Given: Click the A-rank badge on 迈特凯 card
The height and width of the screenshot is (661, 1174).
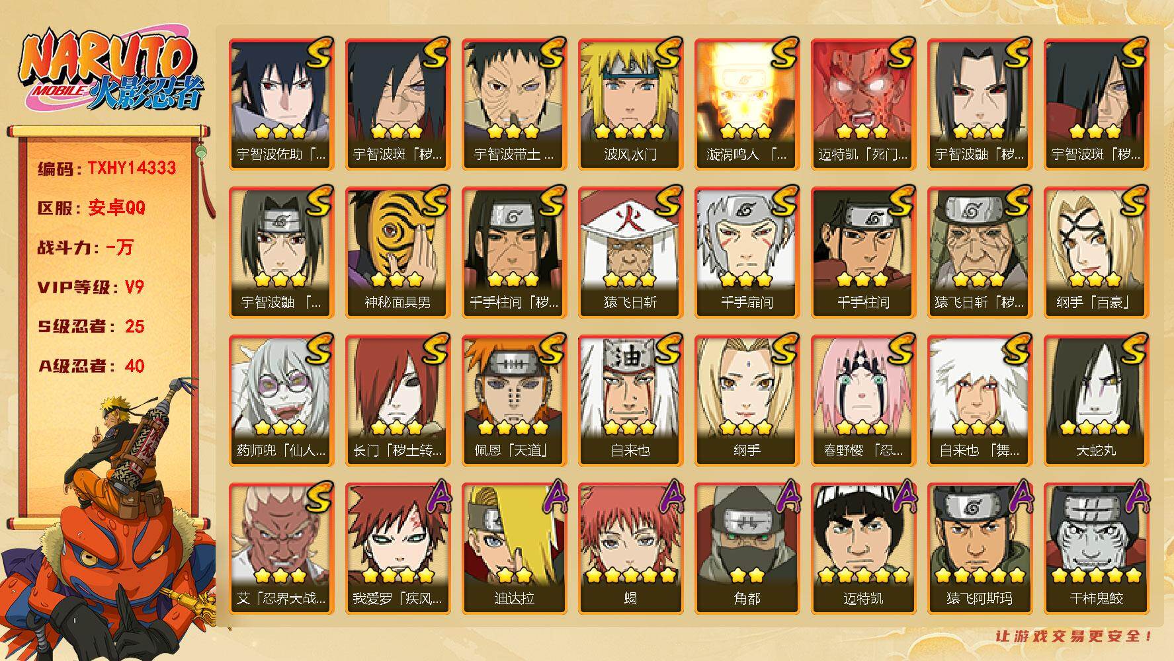Looking at the screenshot, I should tap(901, 497).
